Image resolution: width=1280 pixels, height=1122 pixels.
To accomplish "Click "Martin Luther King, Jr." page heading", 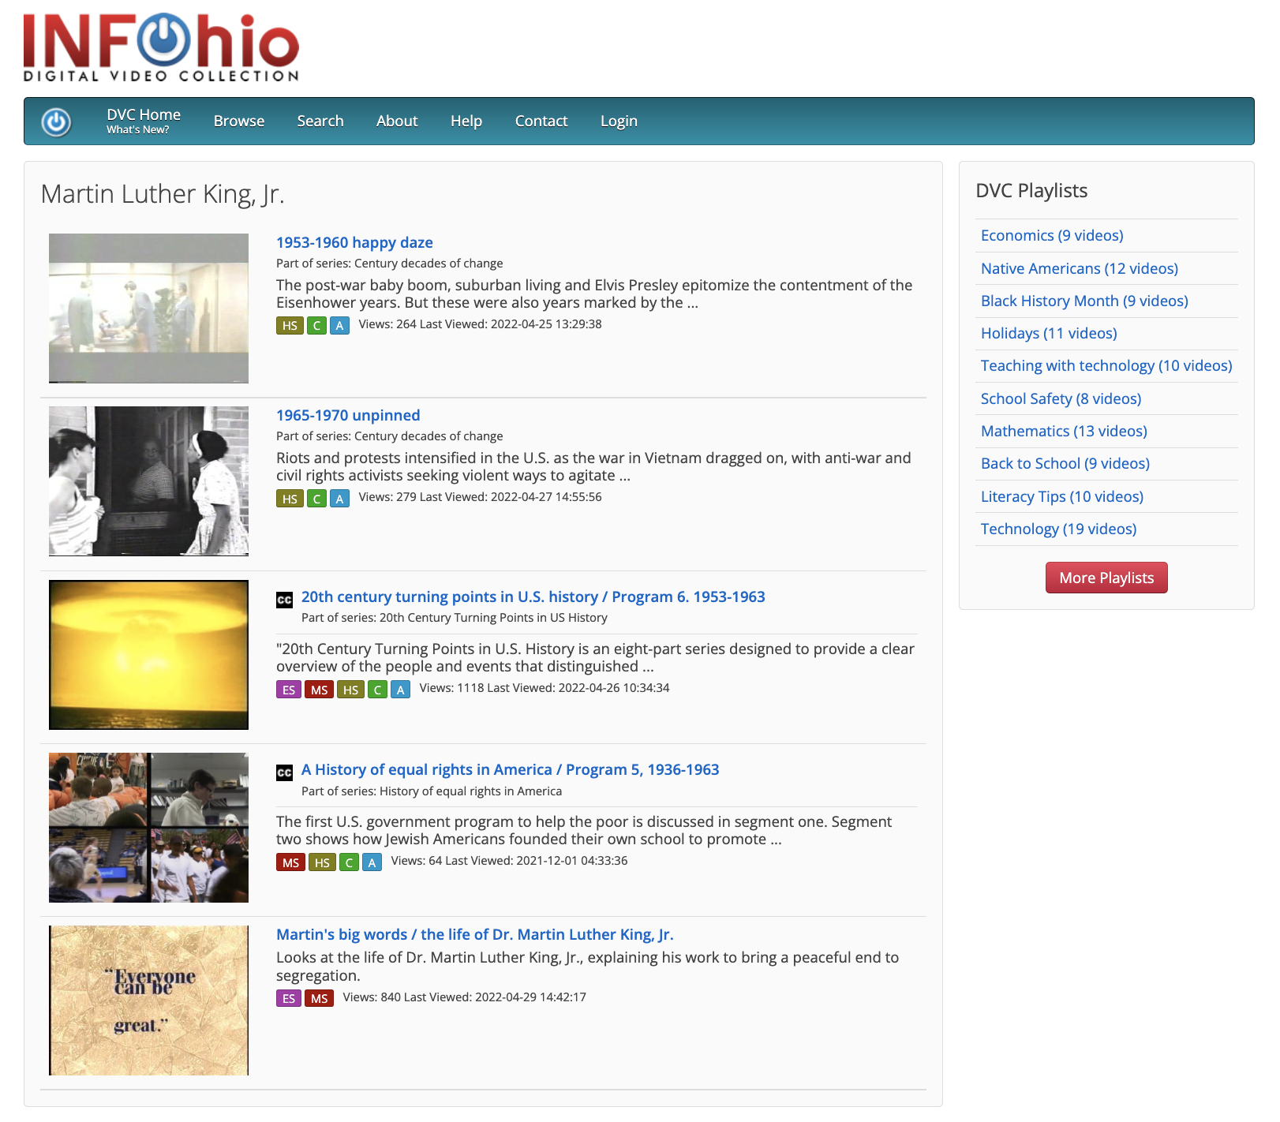I will 163,194.
